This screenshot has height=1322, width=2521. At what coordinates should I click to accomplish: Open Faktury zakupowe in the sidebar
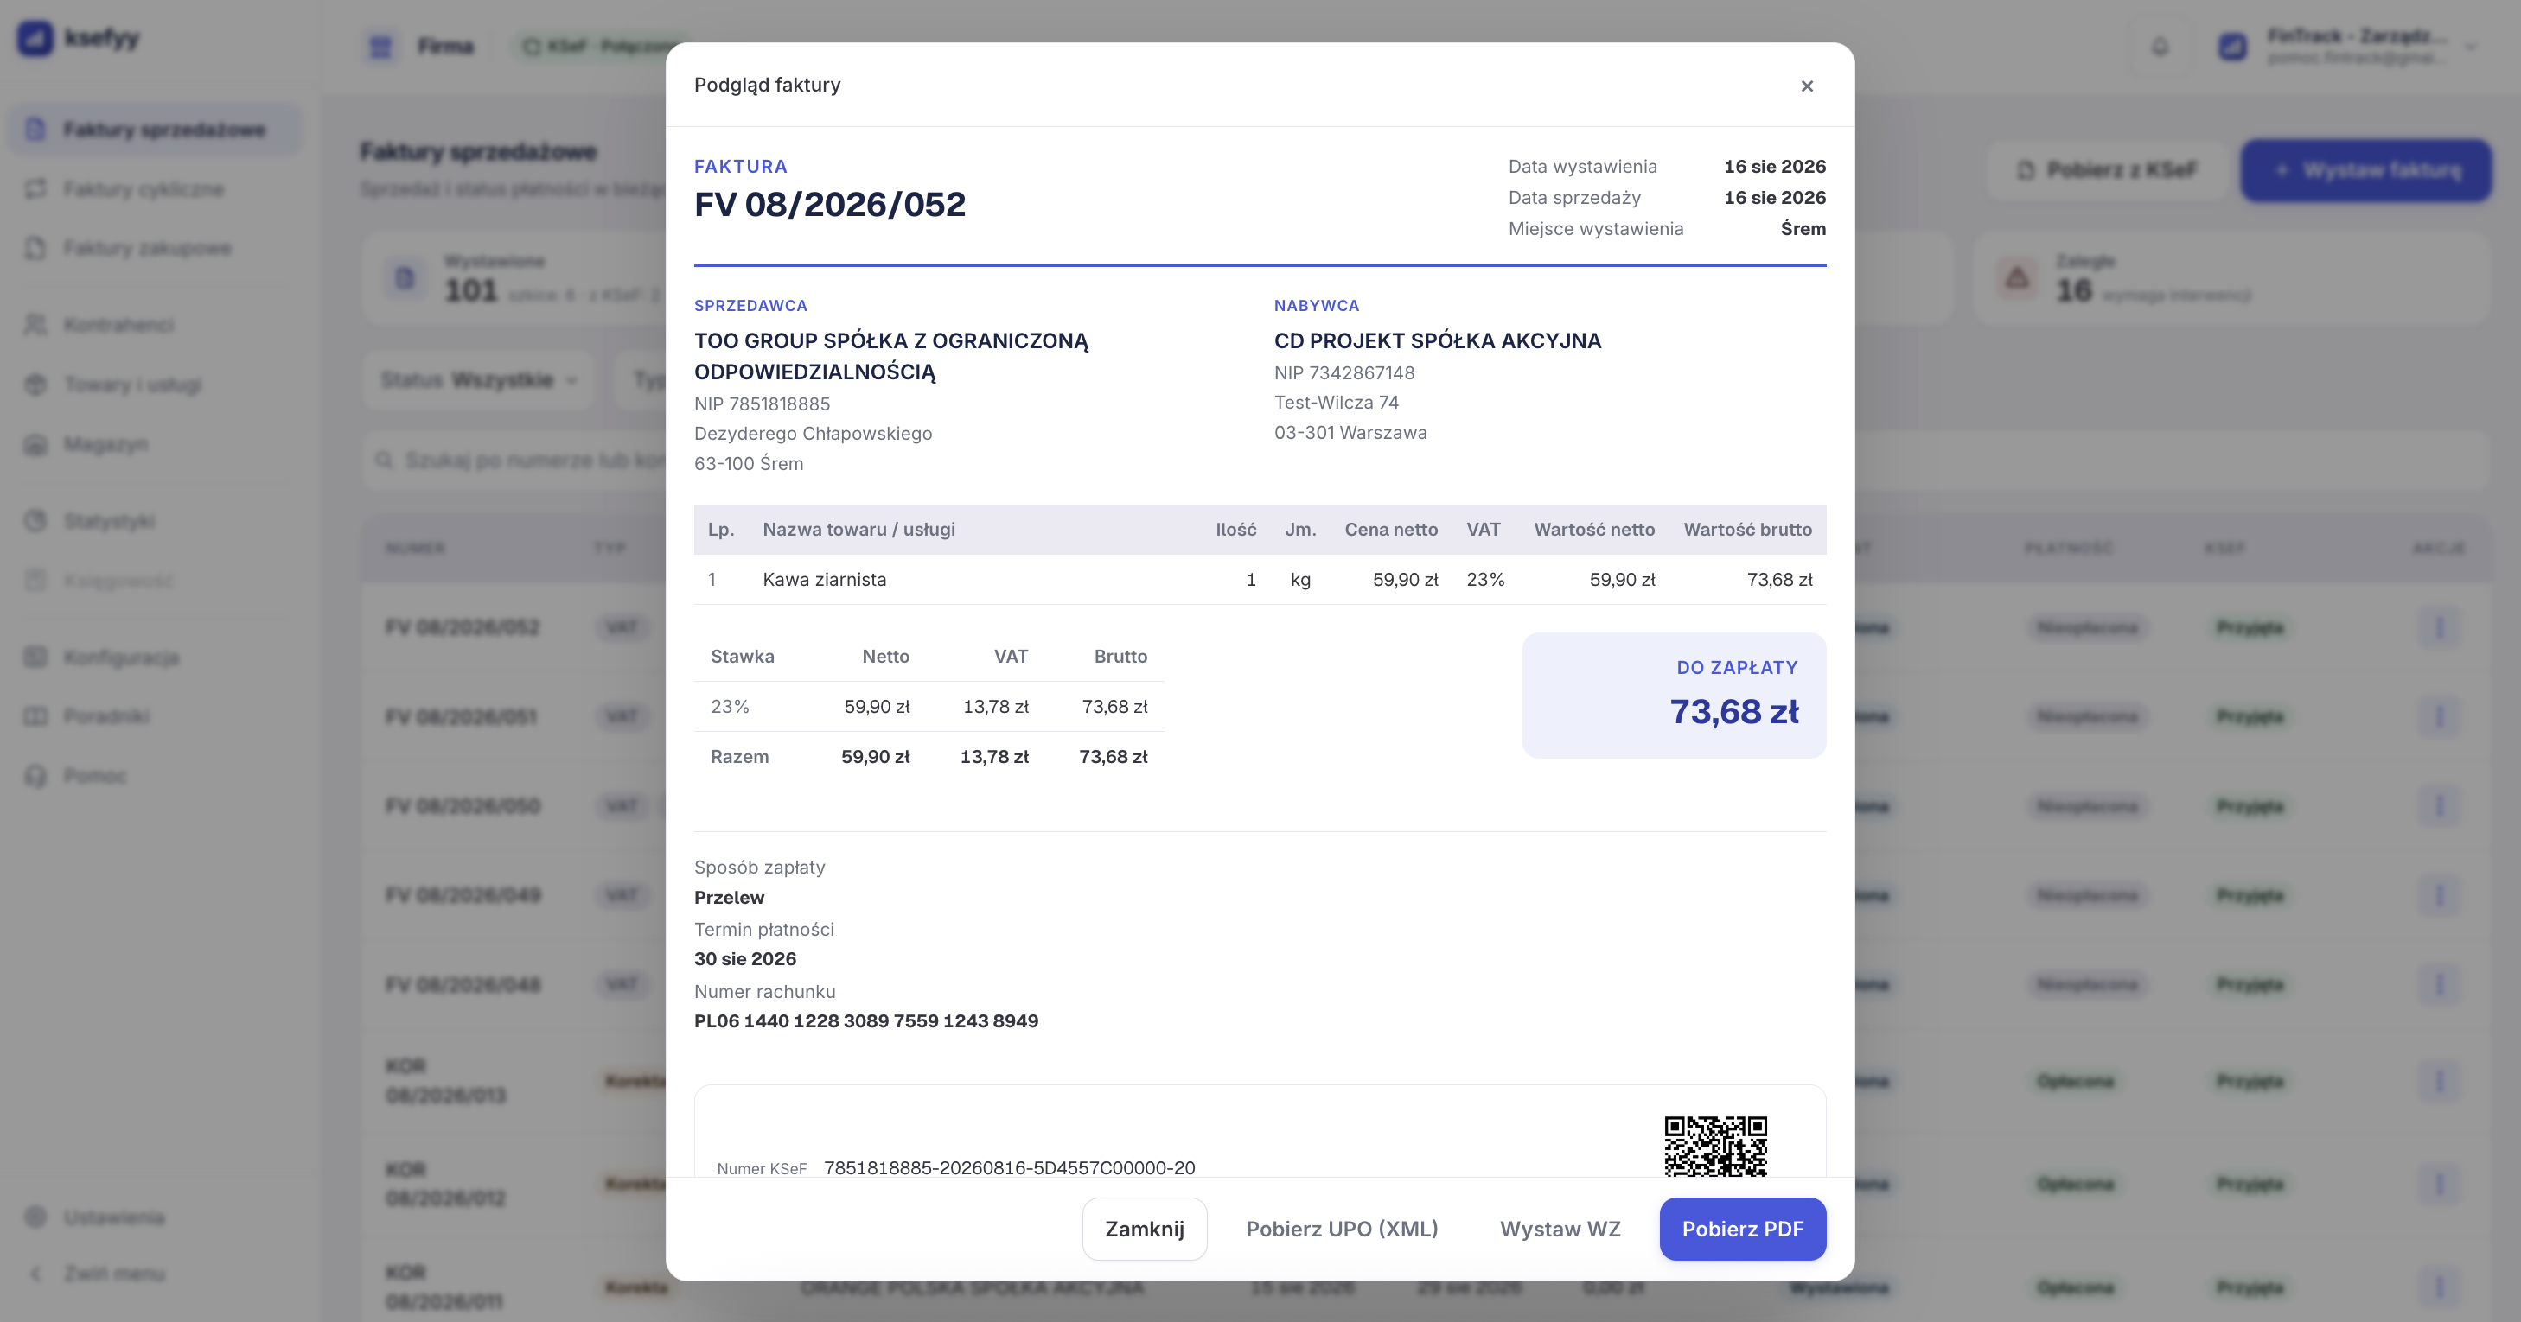pos(156,248)
